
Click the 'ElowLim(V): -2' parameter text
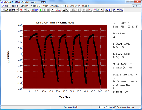click(122, 68)
